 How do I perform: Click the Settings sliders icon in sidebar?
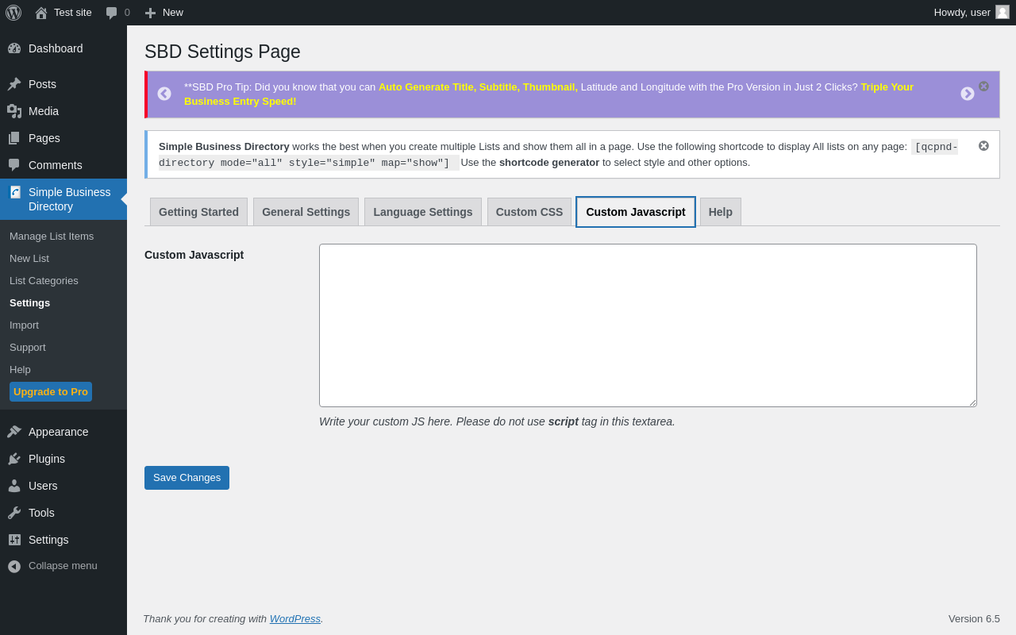click(14, 540)
